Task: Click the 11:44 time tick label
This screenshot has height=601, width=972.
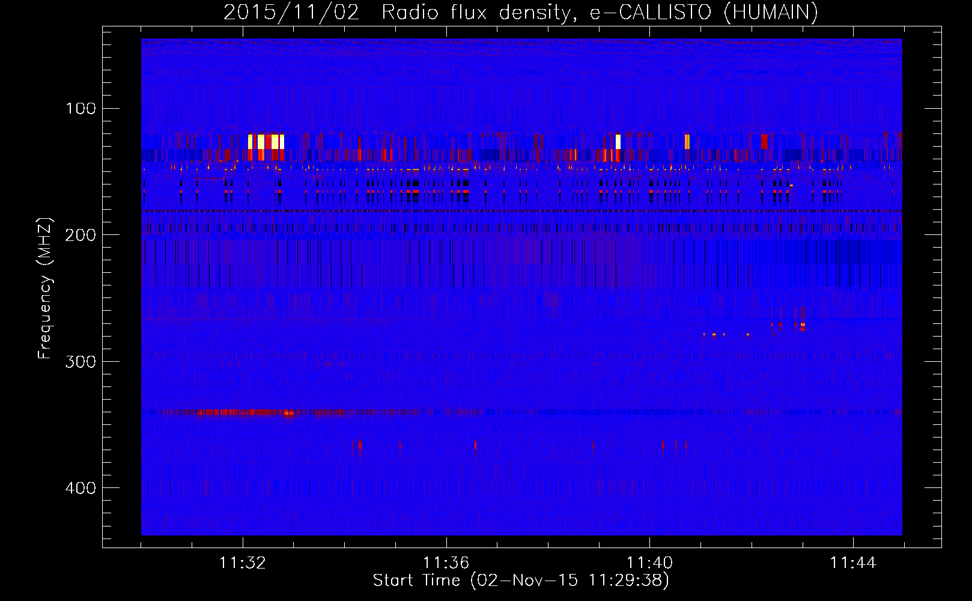Action: coord(853,563)
